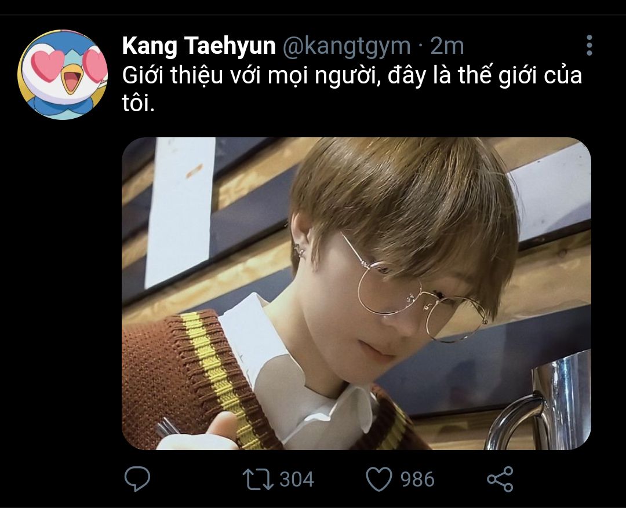The image size is (626, 508).
Task: Open the three-dot more options menu
Action: point(589,45)
